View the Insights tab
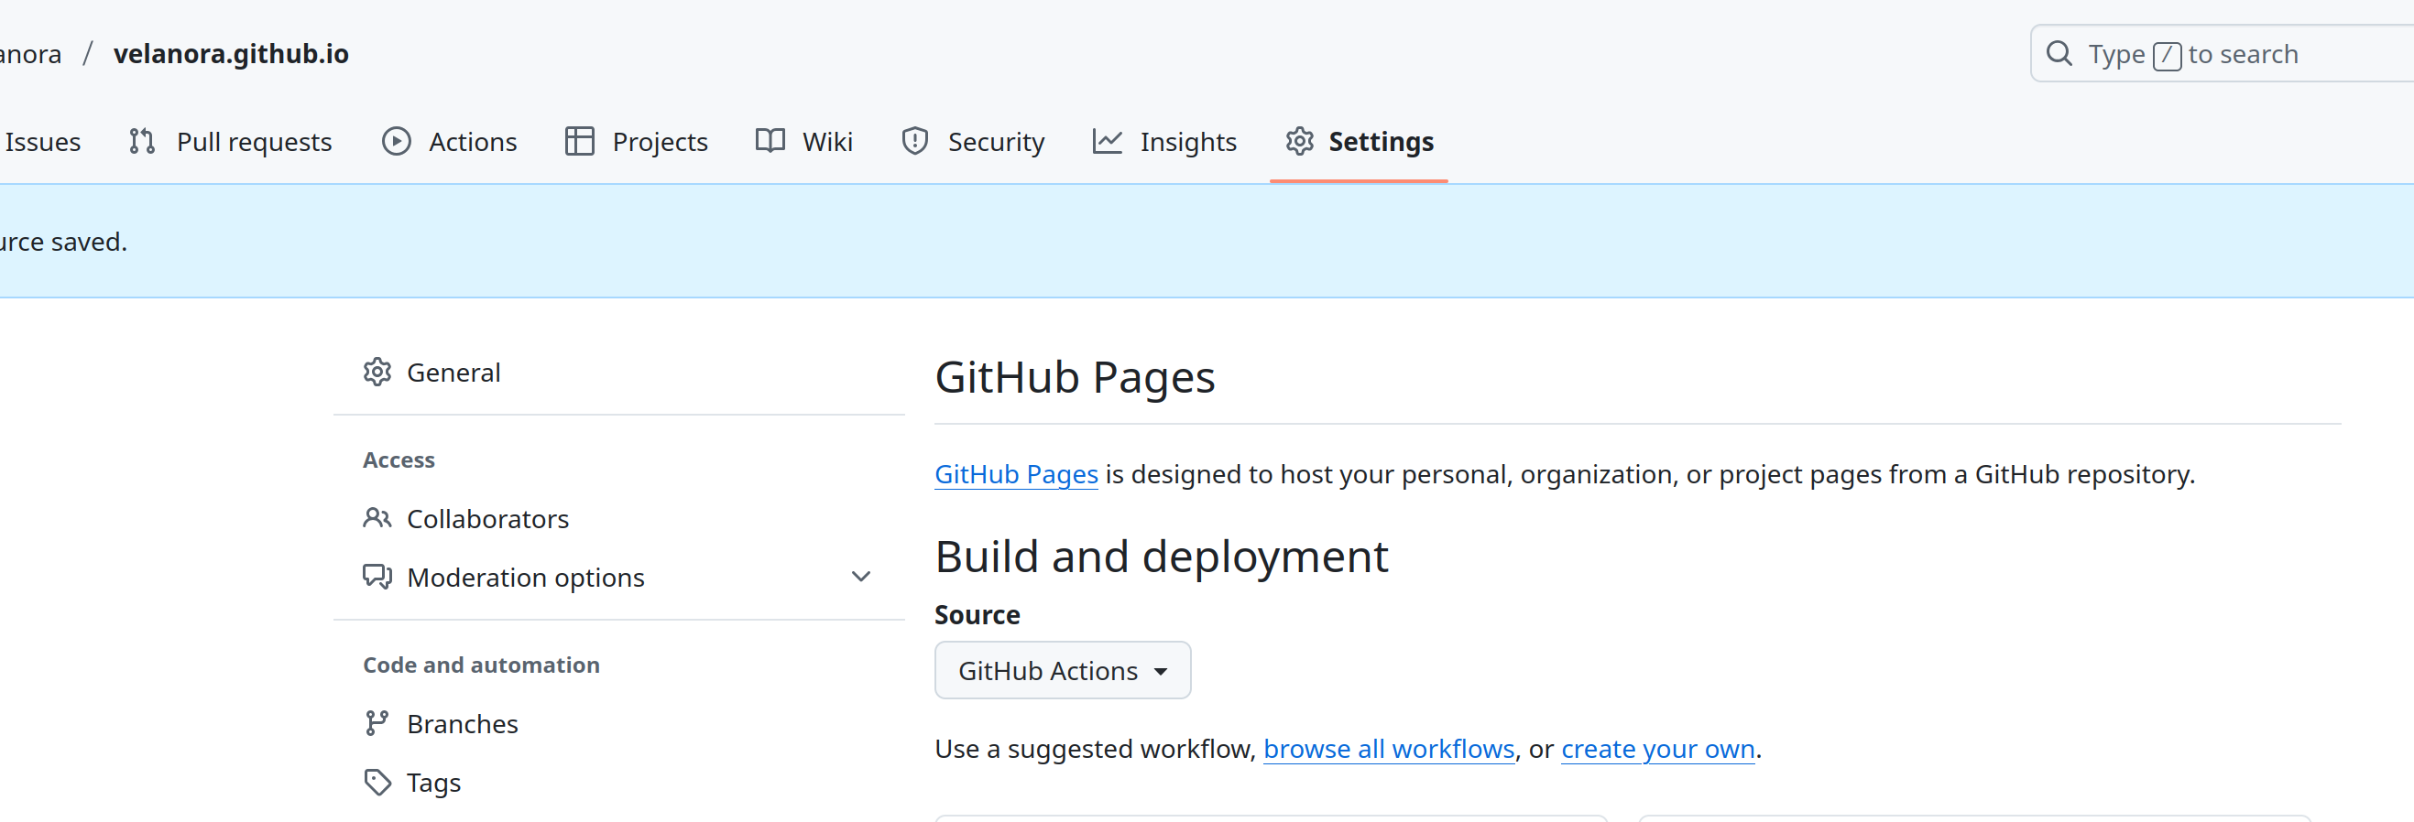Image resolution: width=2414 pixels, height=822 pixels. (x=1164, y=141)
